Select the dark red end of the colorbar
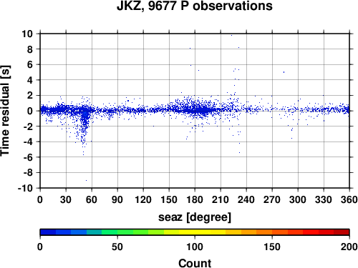This screenshot has width=358, height=268. (342, 232)
